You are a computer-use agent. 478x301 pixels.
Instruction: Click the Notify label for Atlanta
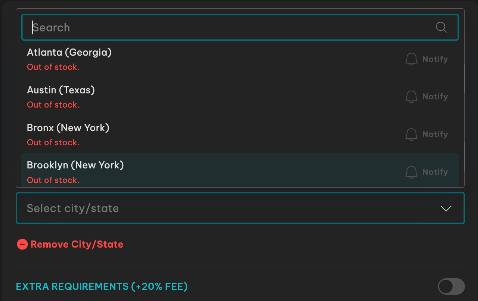435,59
